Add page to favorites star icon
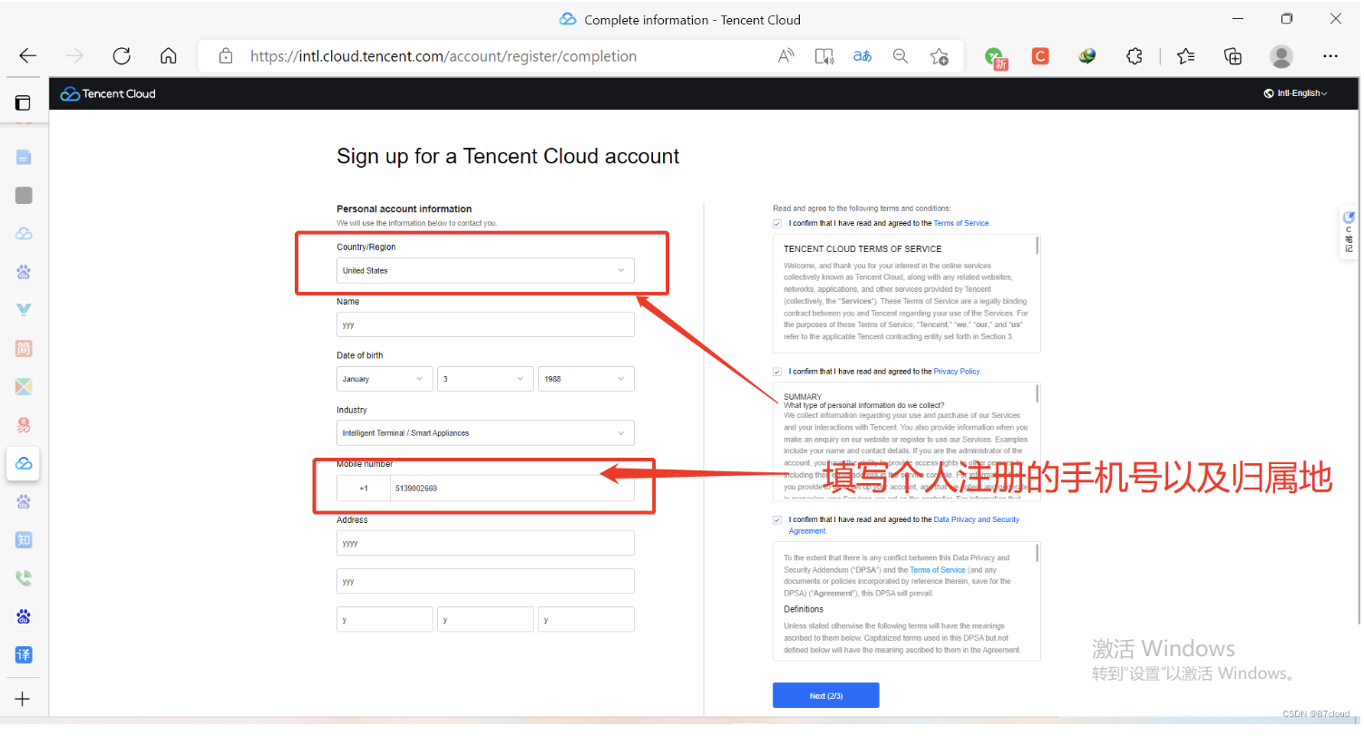This screenshot has height=736, width=1364. pyautogui.click(x=939, y=56)
